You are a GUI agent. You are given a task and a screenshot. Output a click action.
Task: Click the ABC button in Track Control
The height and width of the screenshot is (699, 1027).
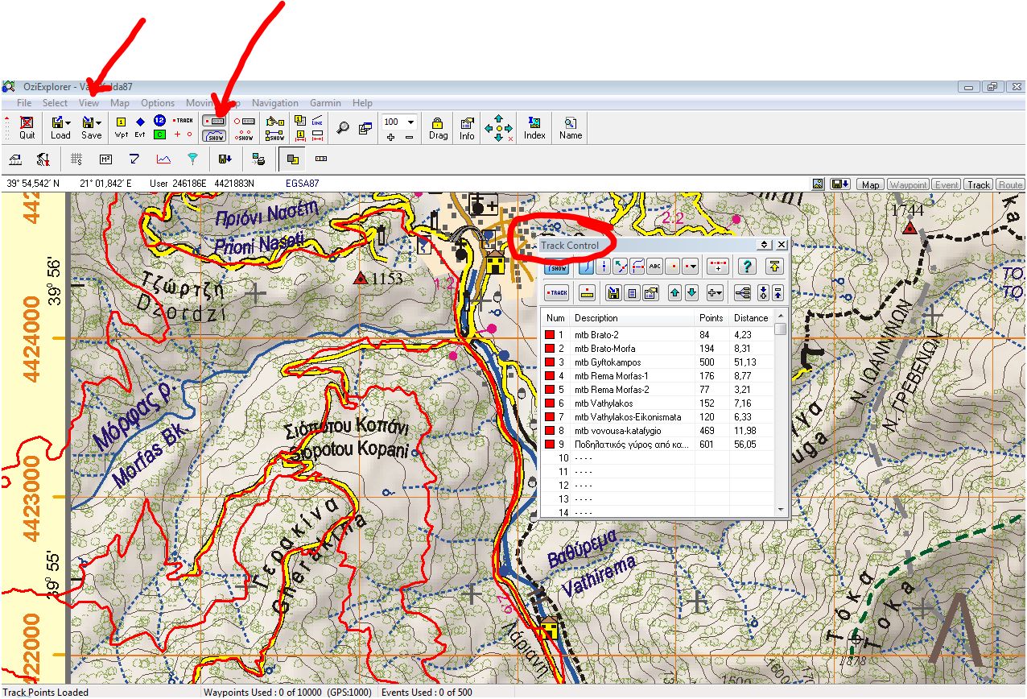click(654, 267)
